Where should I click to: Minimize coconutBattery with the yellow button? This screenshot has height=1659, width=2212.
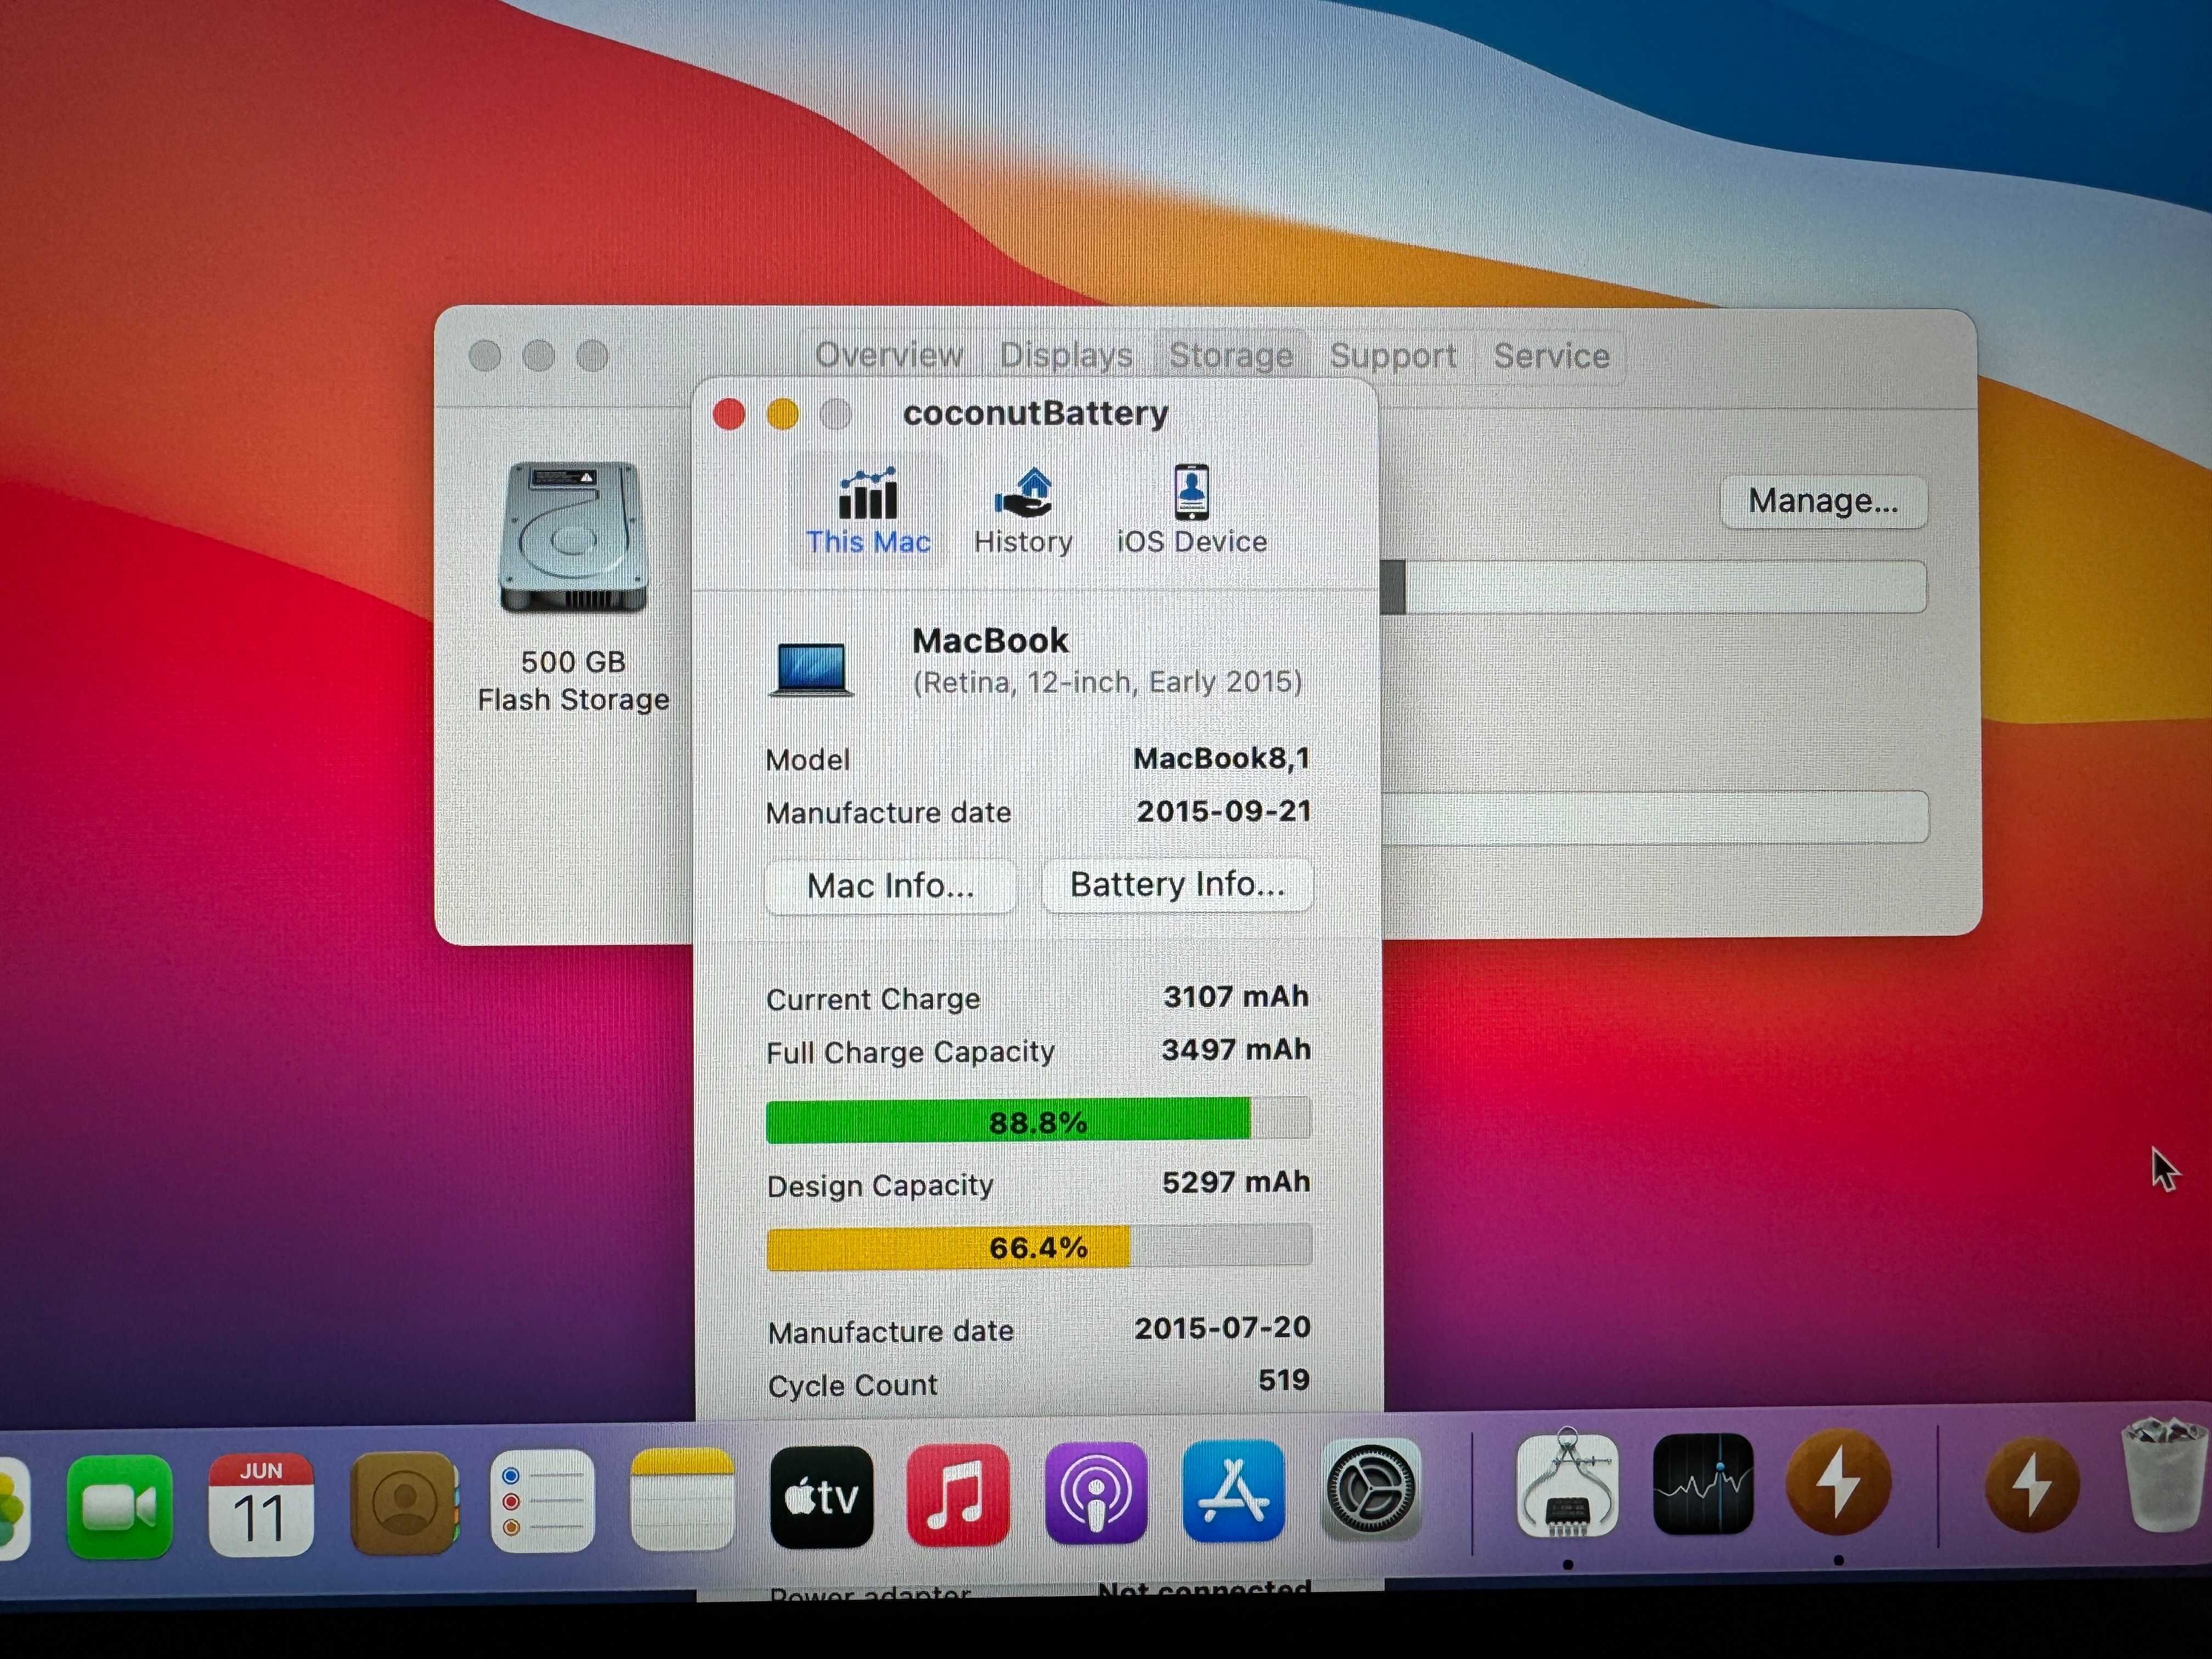click(x=782, y=413)
